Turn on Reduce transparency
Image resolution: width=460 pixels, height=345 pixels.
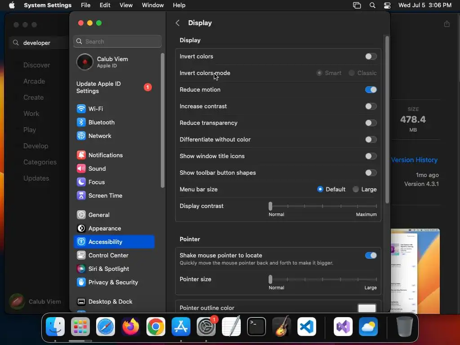[x=371, y=123]
